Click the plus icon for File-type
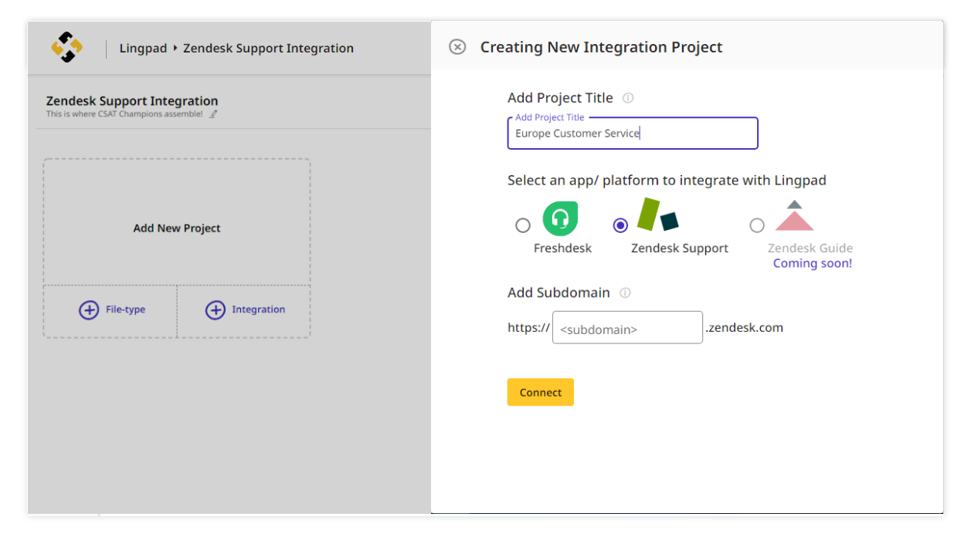 (x=89, y=310)
